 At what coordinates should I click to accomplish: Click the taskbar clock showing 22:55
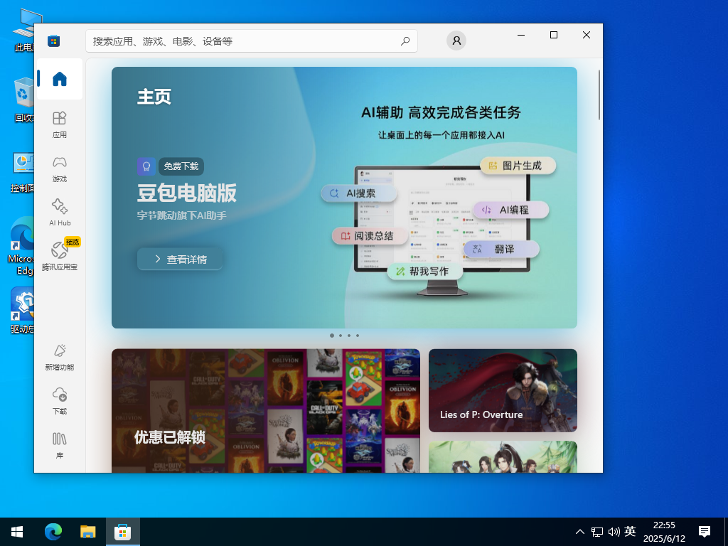(664, 532)
